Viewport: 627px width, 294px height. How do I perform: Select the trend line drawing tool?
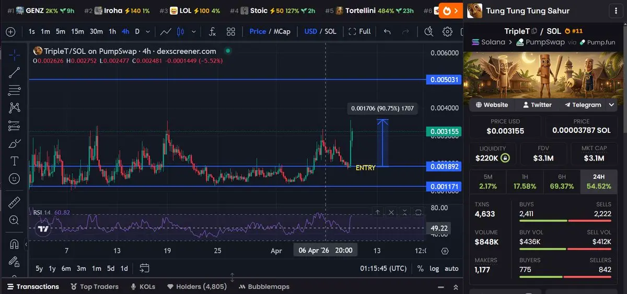coord(15,72)
